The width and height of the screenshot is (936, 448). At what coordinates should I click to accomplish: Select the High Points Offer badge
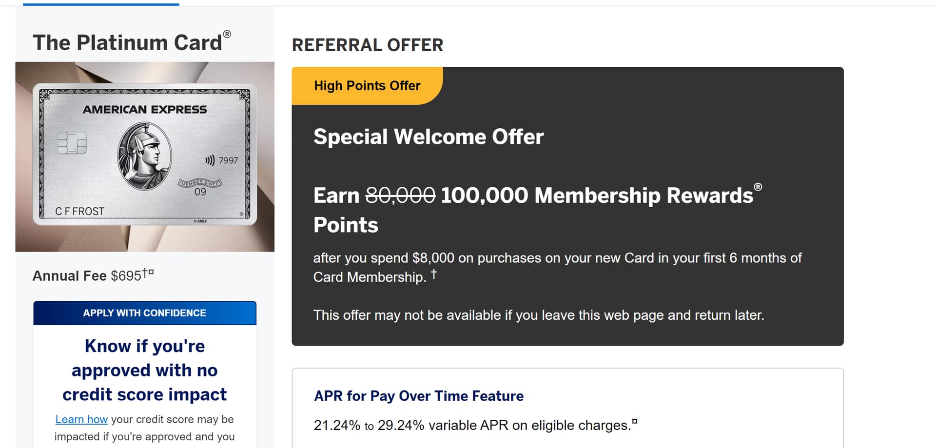tap(367, 85)
